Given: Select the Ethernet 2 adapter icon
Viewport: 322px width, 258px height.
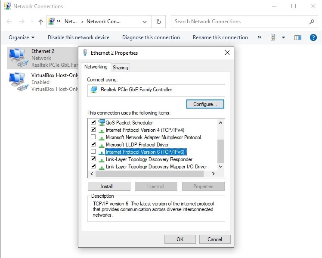Looking at the screenshot, I should [x=18, y=58].
